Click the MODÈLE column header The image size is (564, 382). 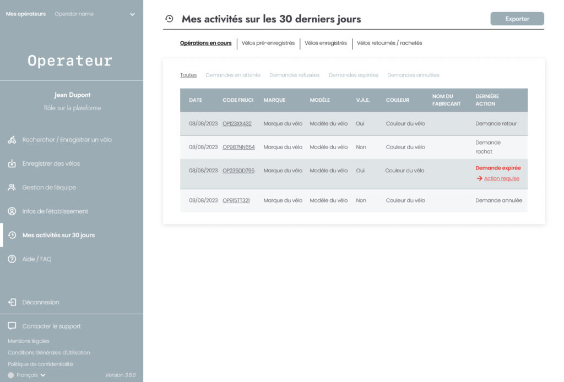[320, 100]
